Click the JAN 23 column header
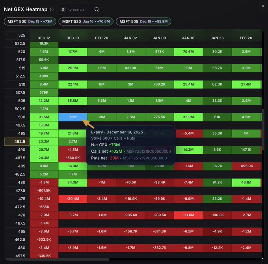 click(217, 38)
